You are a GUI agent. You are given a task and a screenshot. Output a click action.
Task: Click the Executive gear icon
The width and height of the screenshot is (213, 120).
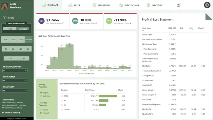148,5
